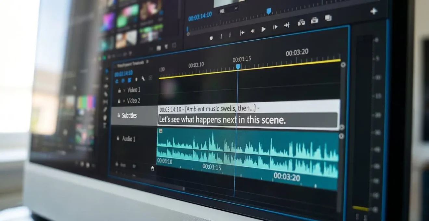Select the Slip tool
The height and width of the screenshot is (221, 429).
pyautogui.click(x=105, y=102)
